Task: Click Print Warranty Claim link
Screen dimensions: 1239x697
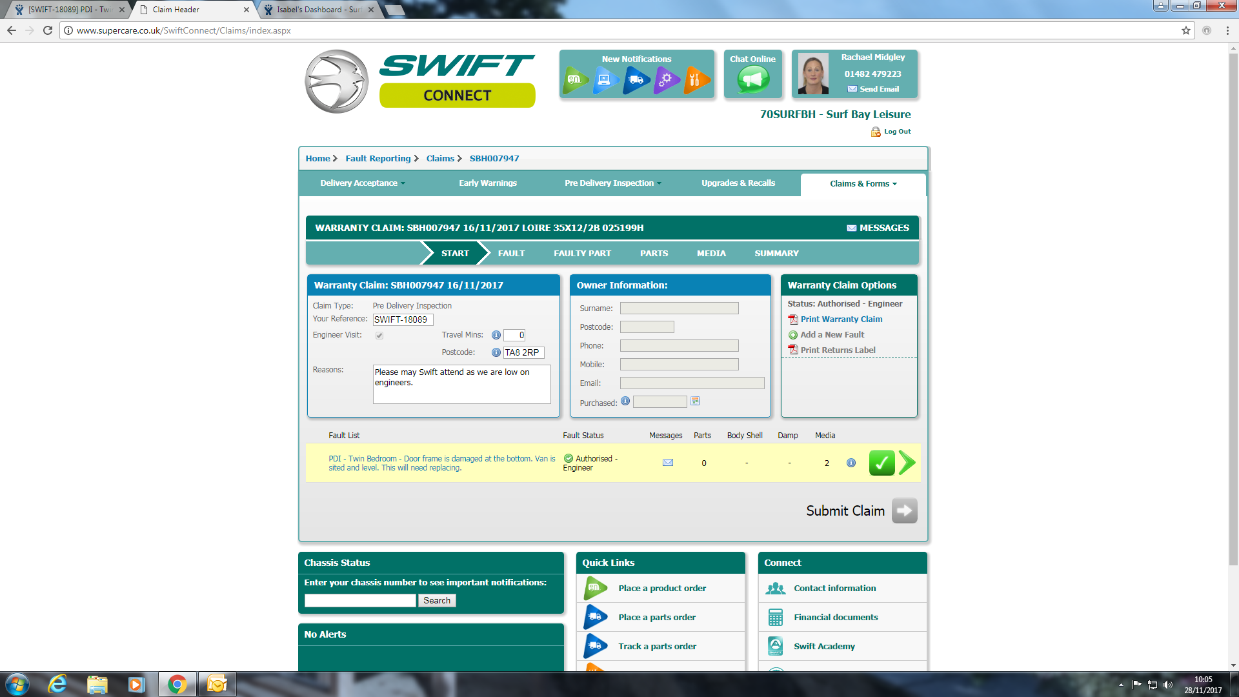Action: [x=841, y=319]
